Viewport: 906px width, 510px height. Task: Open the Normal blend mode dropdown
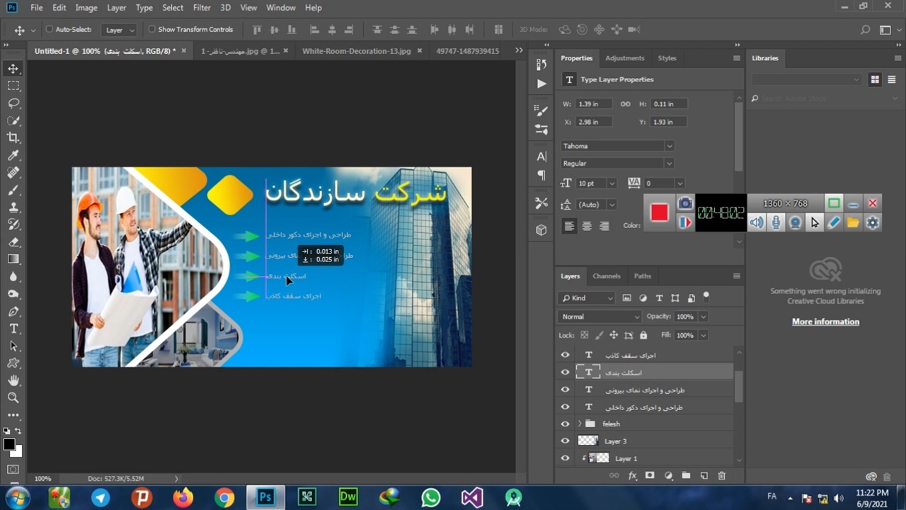click(x=599, y=317)
